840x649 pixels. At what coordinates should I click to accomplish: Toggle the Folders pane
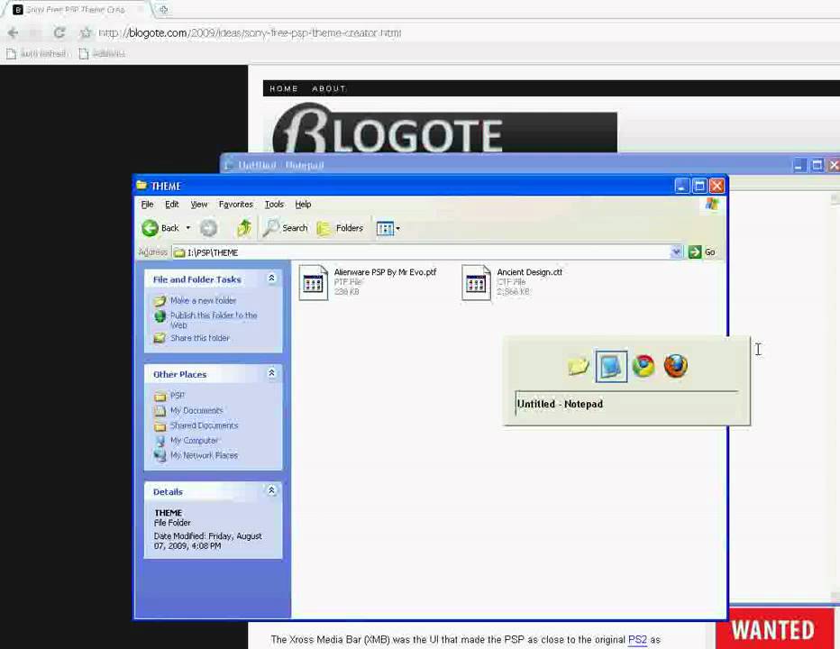click(340, 228)
